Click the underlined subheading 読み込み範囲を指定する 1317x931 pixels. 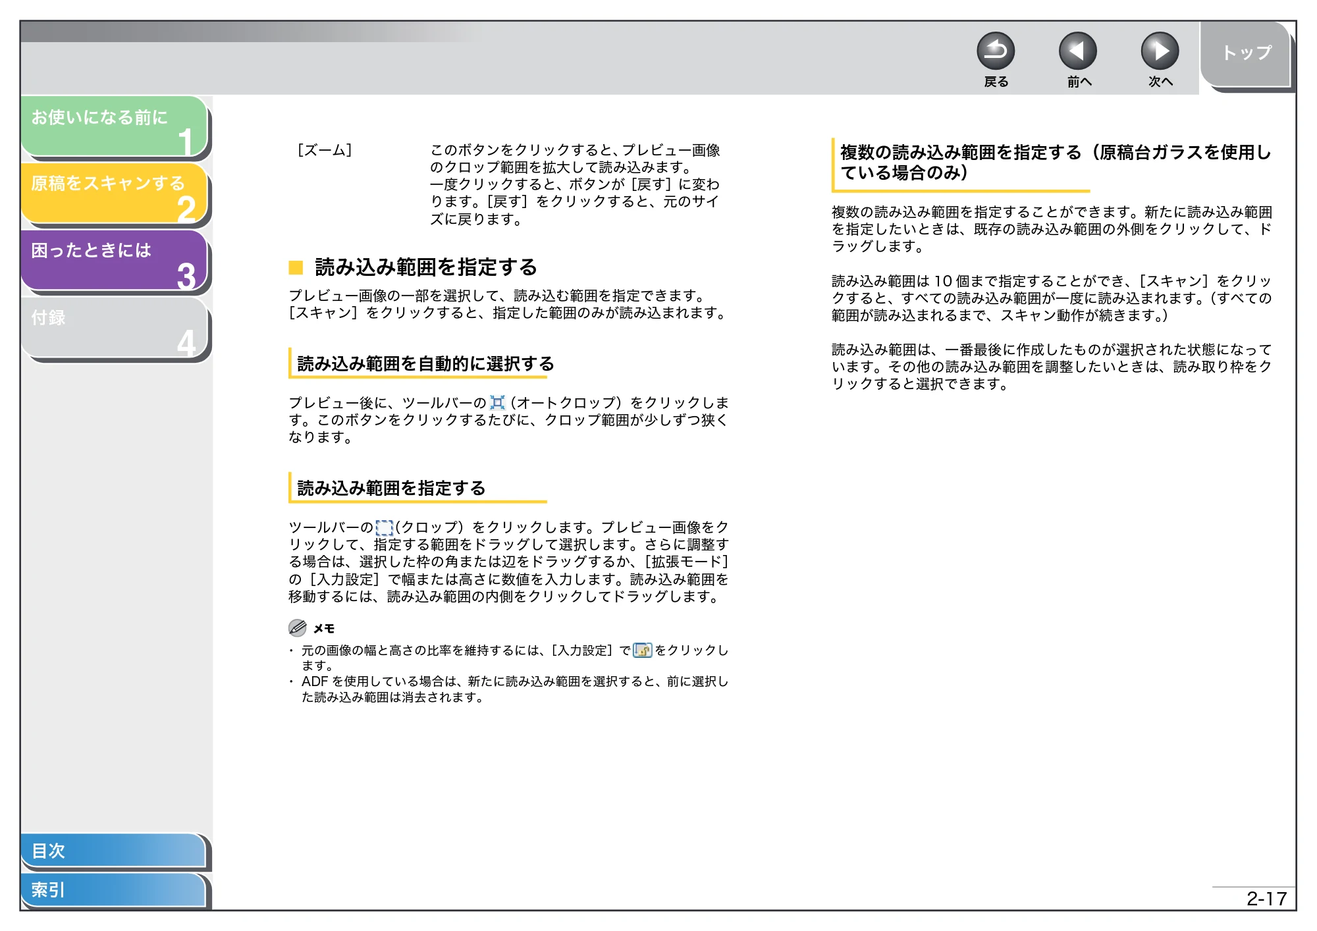pos(391,488)
